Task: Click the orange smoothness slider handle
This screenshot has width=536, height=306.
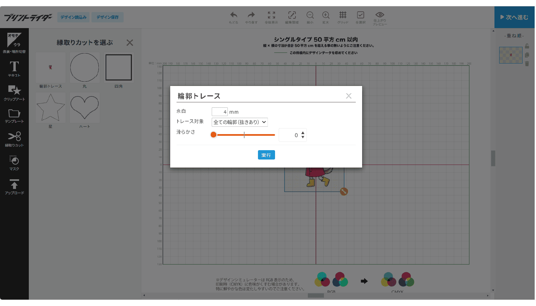Action: 213,135
